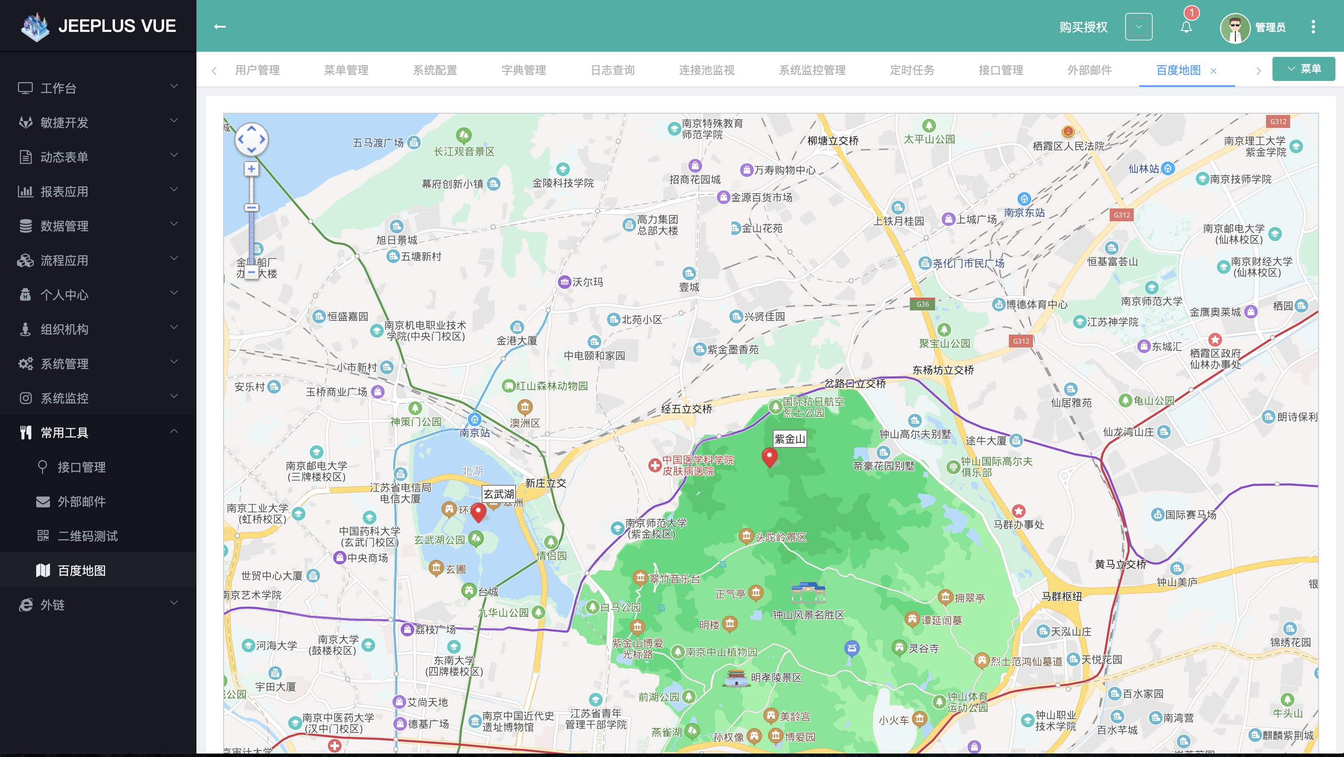
Task: Open the vertical three-dot options menu
Action: 1313,27
